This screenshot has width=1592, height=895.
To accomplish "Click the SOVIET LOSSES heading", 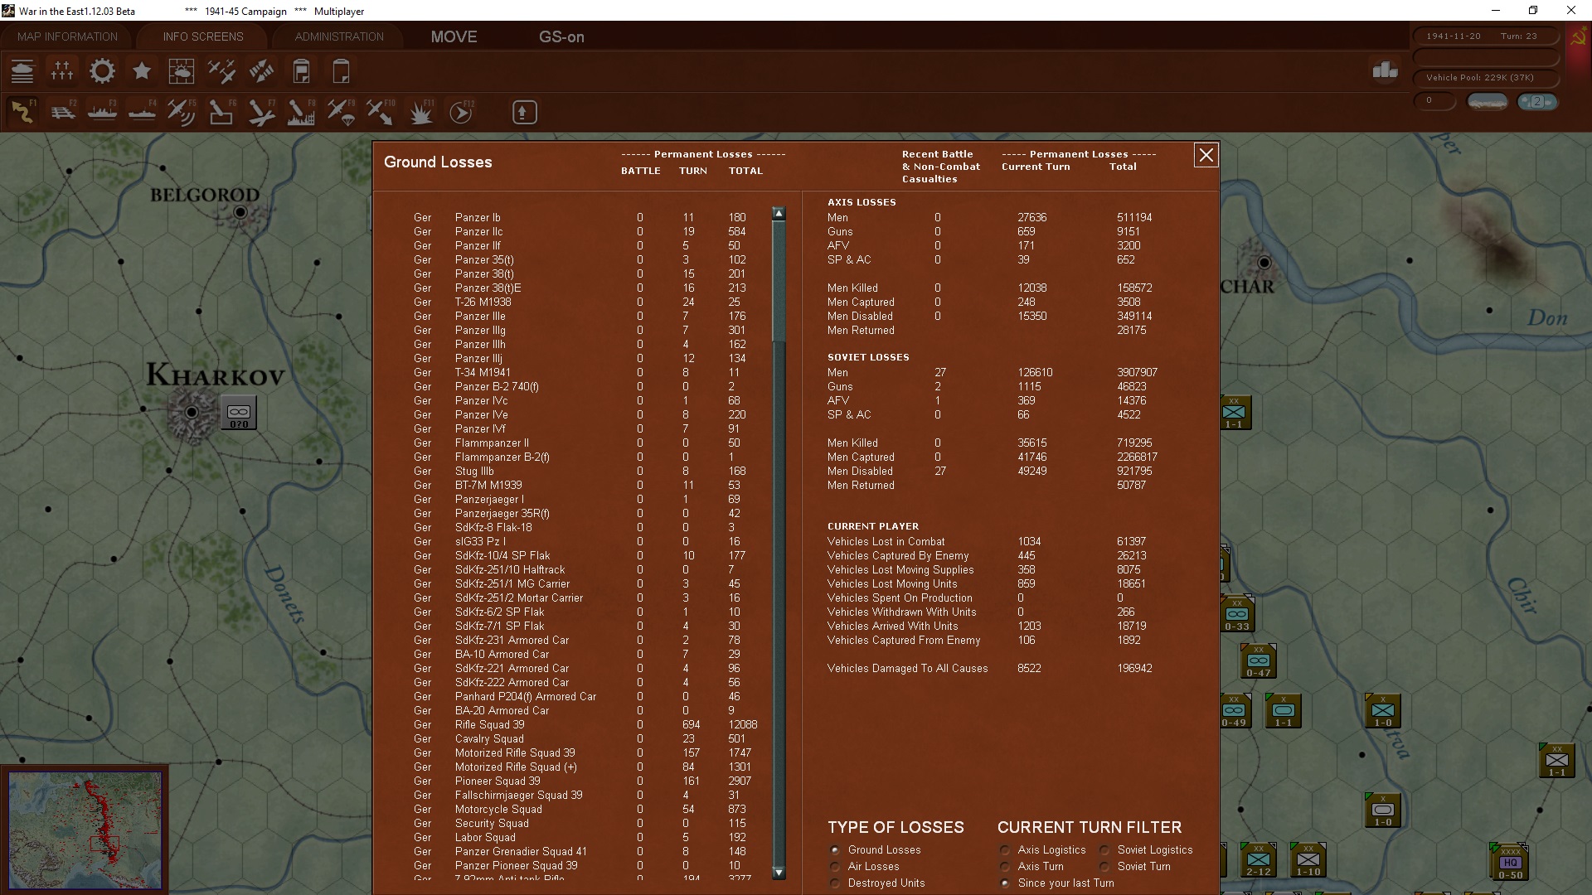I will [868, 357].
